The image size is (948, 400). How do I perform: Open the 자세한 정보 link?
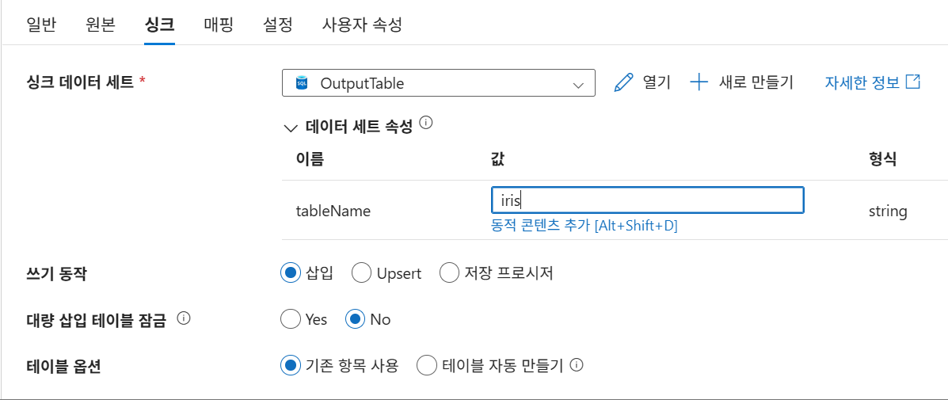(x=862, y=82)
